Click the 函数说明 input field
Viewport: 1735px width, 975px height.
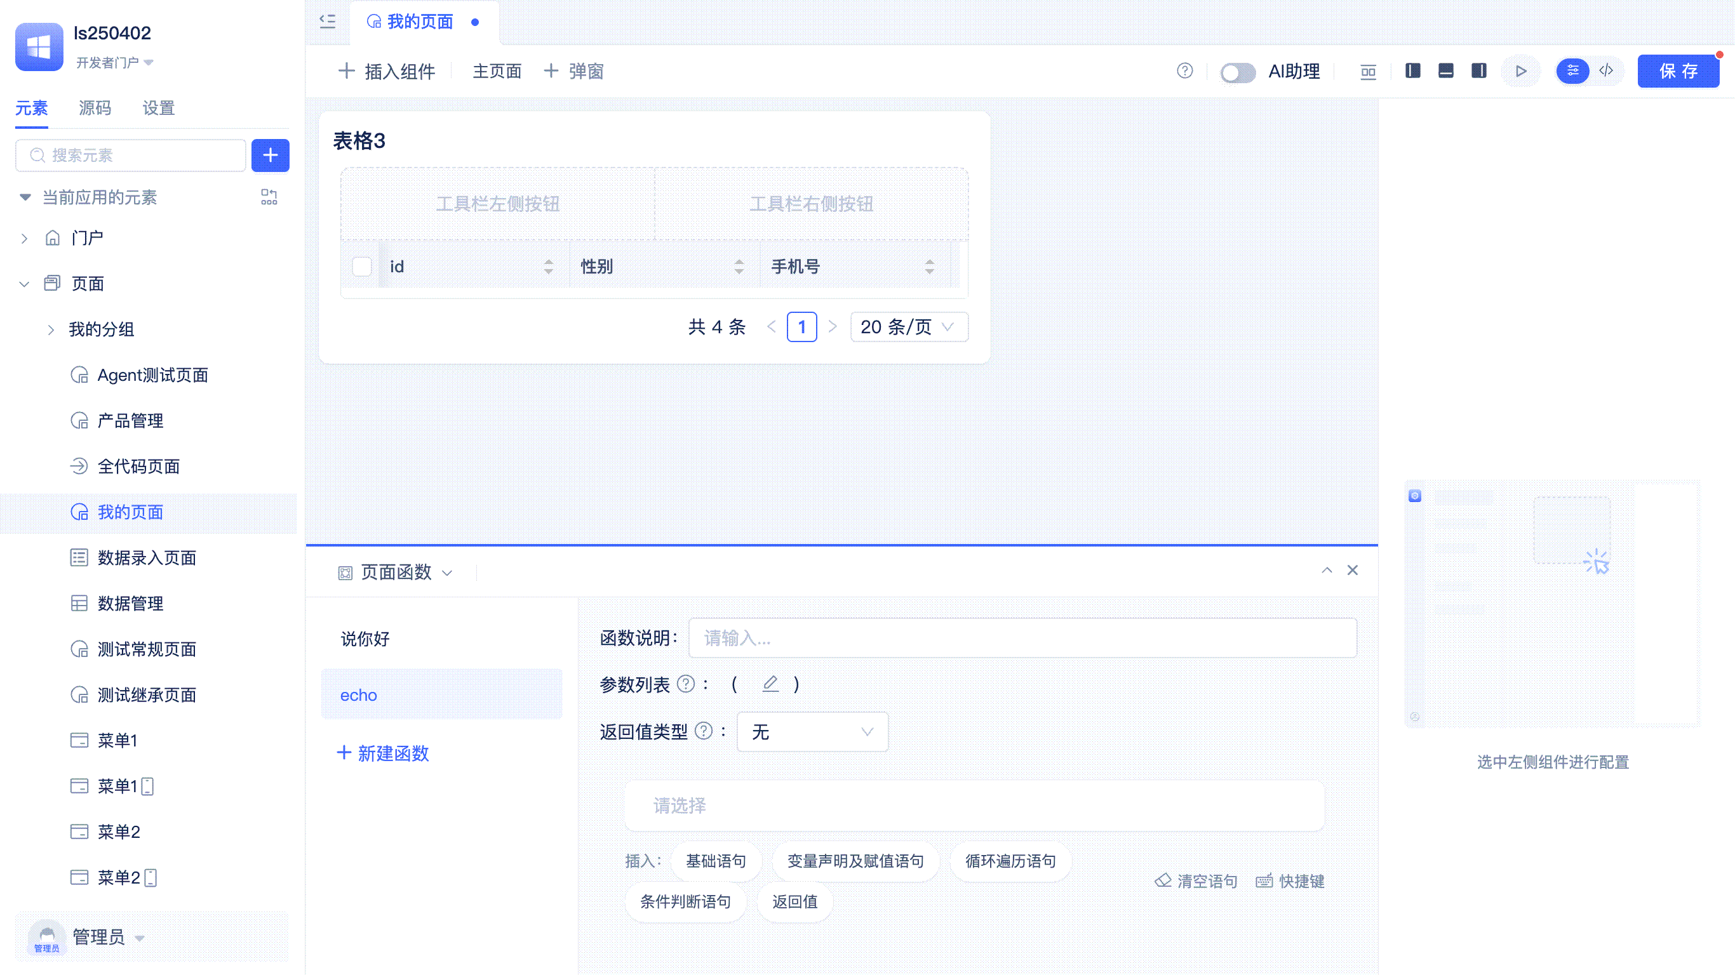1022,638
